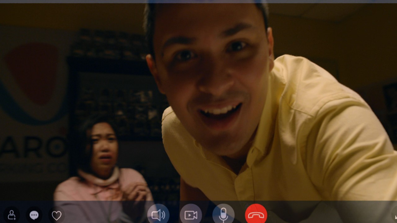The image size is (397, 223).
Task: Add a participant to the call
Action: pyautogui.click(x=11, y=215)
